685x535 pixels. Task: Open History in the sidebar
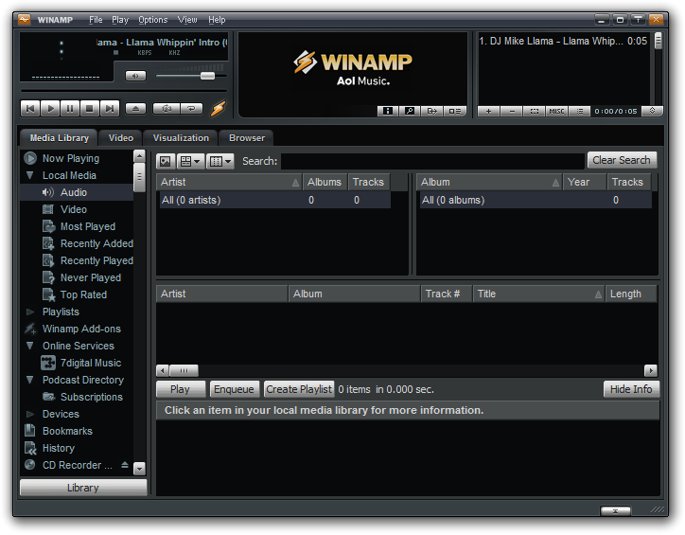pyautogui.click(x=58, y=448)
